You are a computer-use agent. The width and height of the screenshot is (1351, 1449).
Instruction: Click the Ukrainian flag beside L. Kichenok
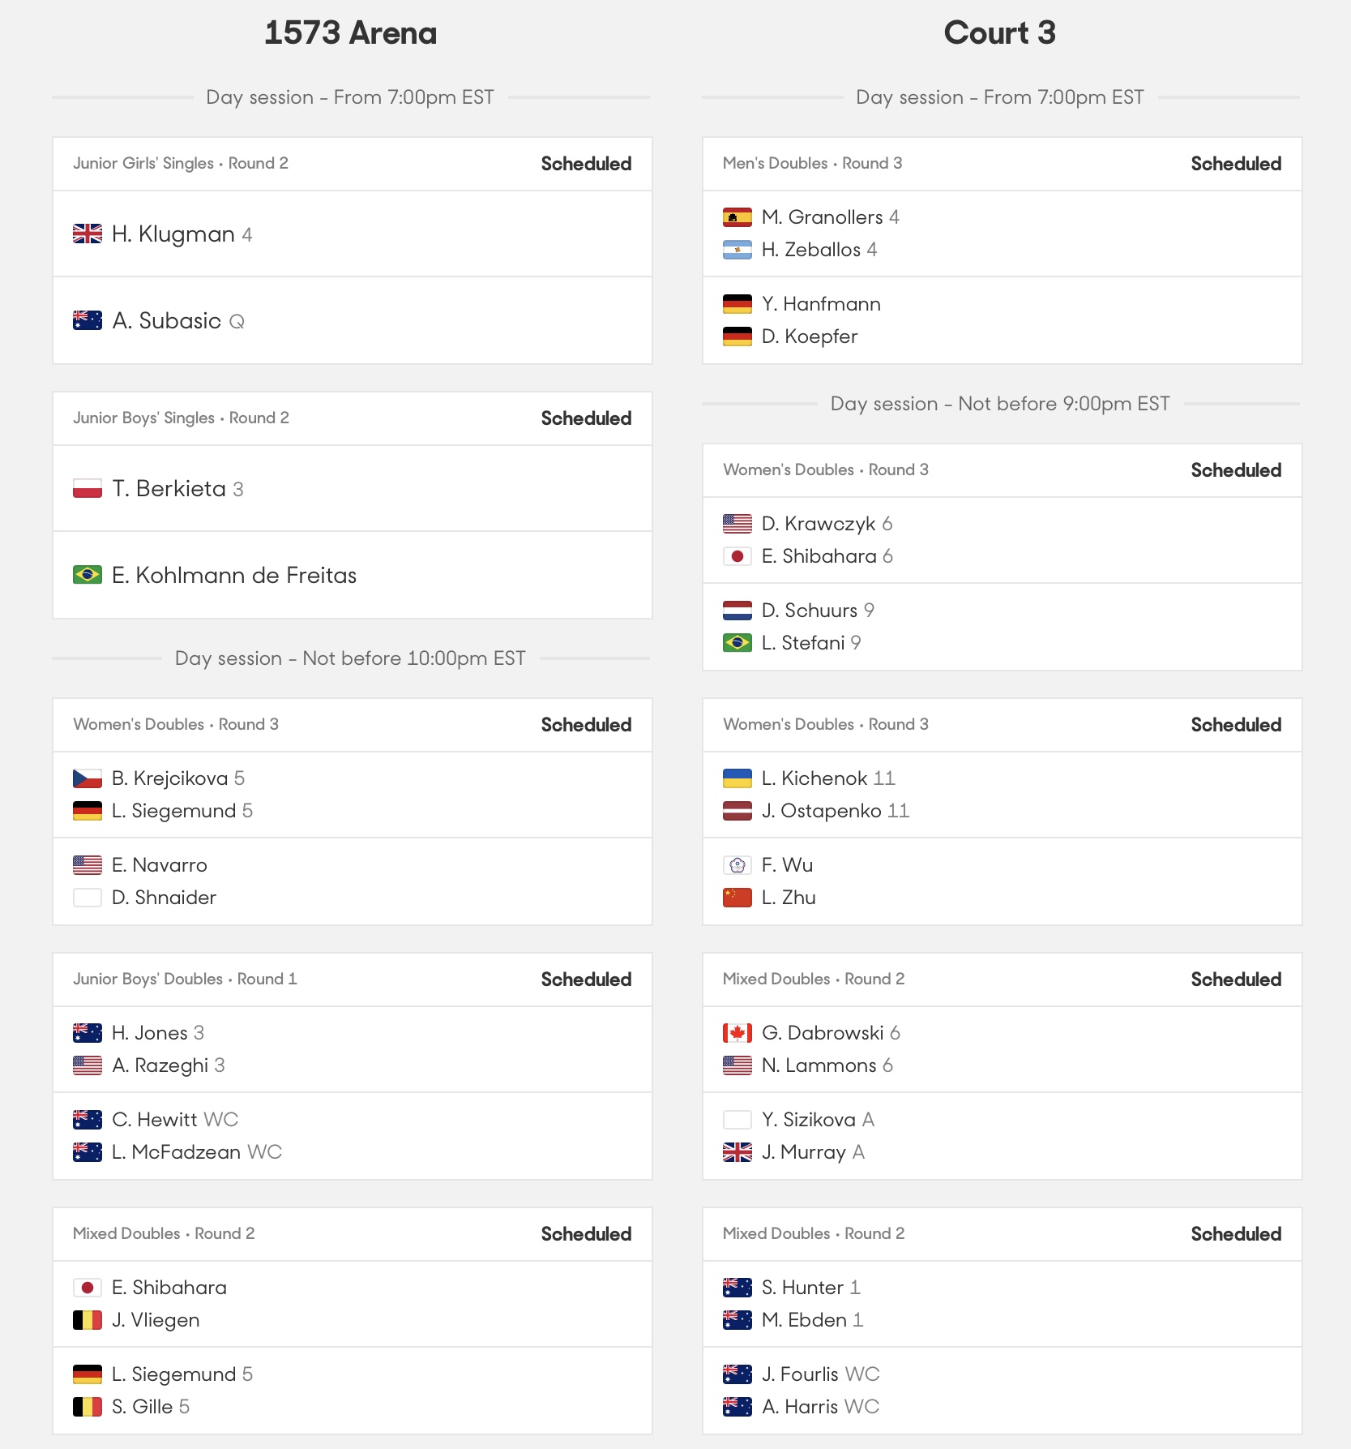tap(737, 778)
